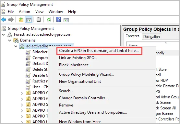Select the row ending in Store
The image size is (180, 124).
[162, 69]
